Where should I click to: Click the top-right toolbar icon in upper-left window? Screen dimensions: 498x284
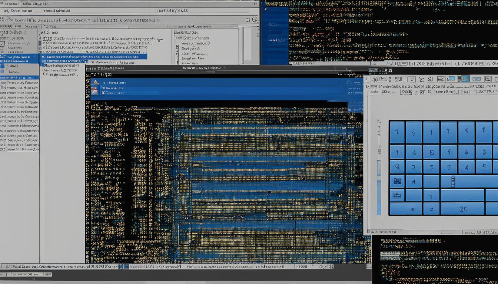[x=255, y=20]
